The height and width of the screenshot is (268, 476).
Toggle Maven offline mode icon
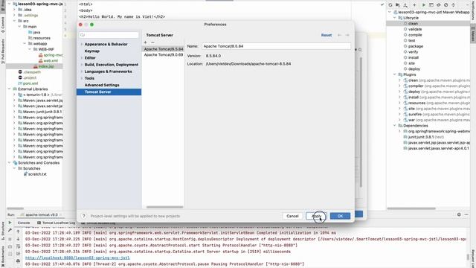[438, 5]
